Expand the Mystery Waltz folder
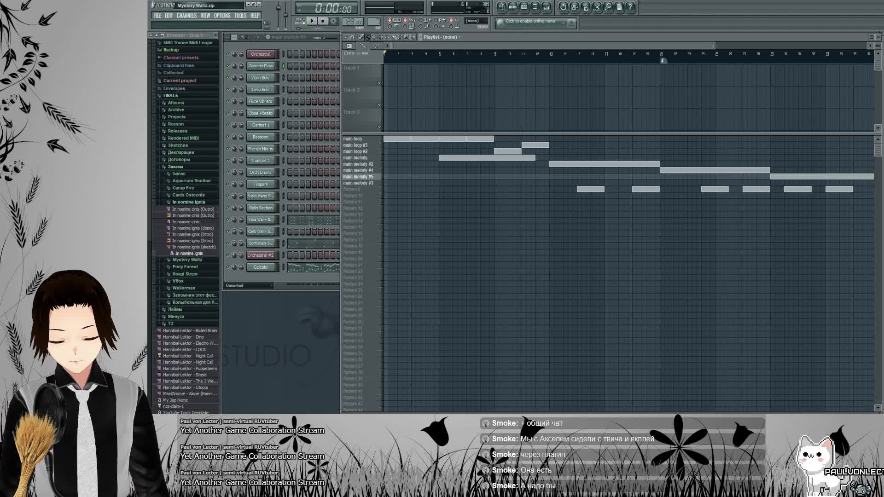Screen dimensions: 884x497 (187, 260)
